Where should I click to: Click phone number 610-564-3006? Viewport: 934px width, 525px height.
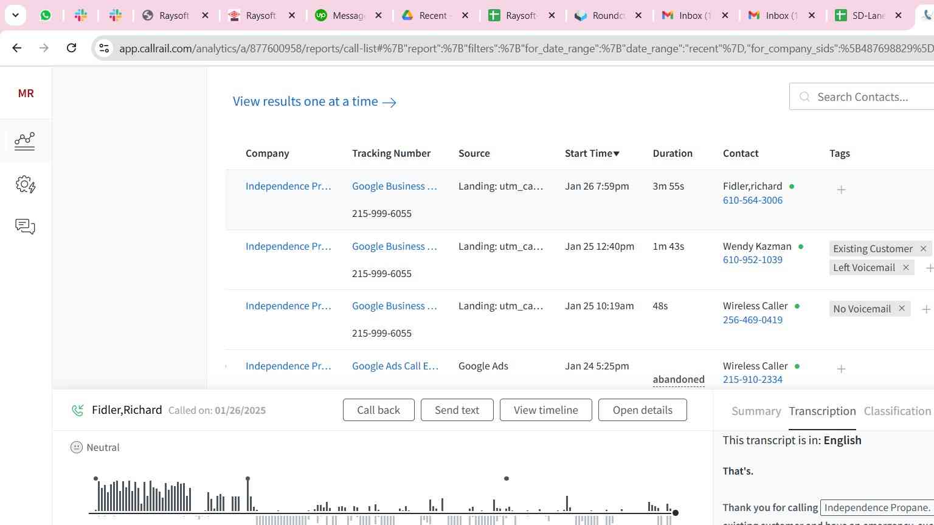coord(752,200)
